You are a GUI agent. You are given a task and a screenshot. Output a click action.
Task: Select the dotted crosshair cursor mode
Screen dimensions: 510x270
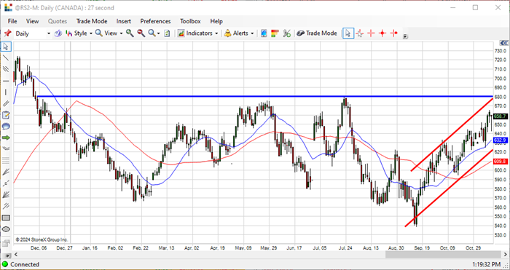[359, 33]
